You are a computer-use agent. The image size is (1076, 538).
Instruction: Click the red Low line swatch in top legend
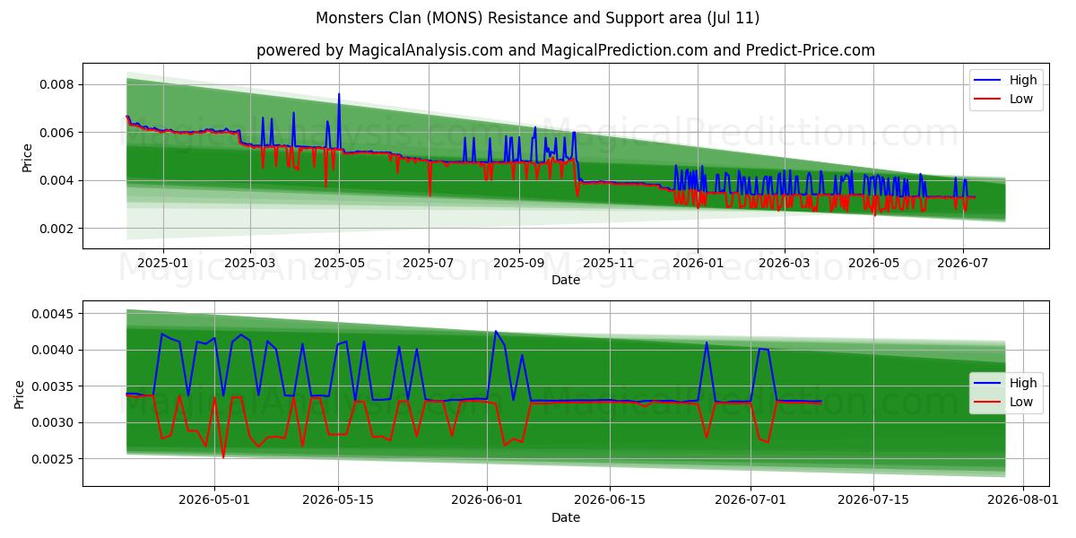tap(989, 100)
